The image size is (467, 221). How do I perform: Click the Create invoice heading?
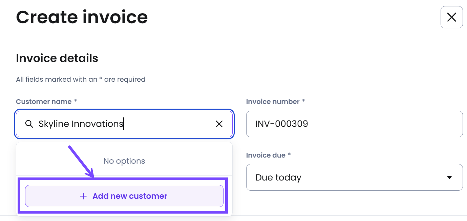(x=82, y=17)
